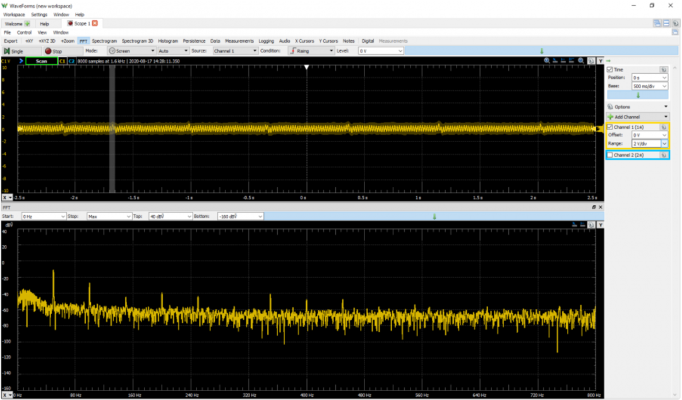The height and width of the screenshot is (400, 682).
Task: Open the Channel 1 Offset dropdown
Action: (649, 135)
